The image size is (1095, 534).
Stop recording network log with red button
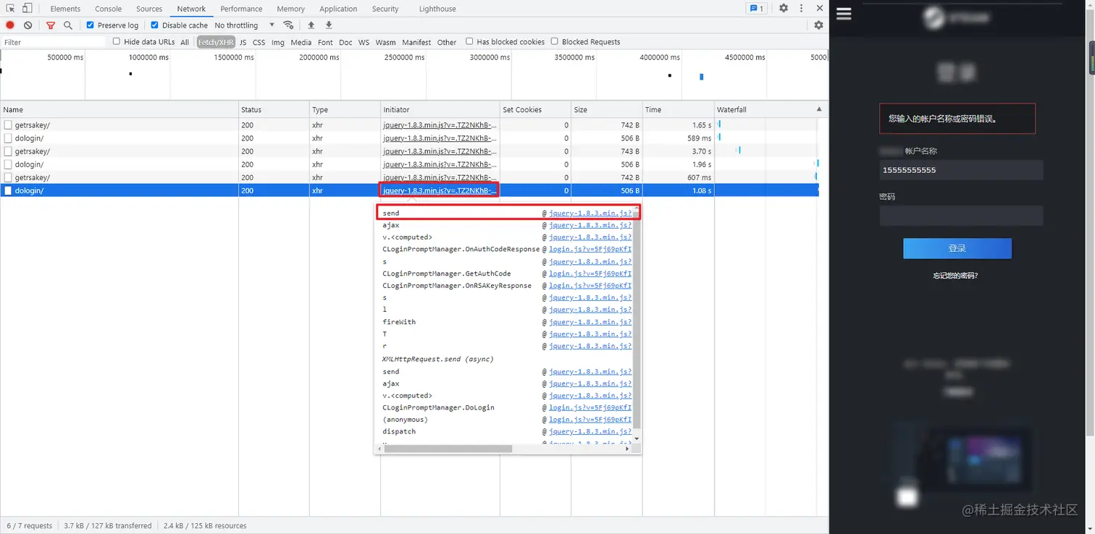click(x=10, y=25)
